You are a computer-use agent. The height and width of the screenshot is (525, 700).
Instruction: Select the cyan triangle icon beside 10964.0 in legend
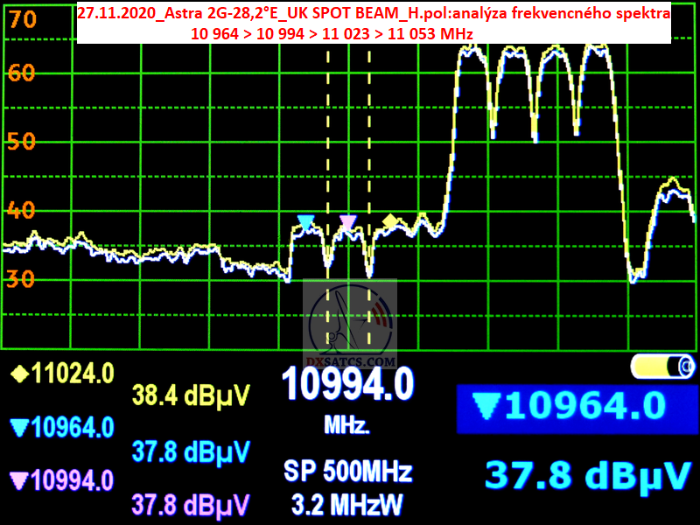18,428
